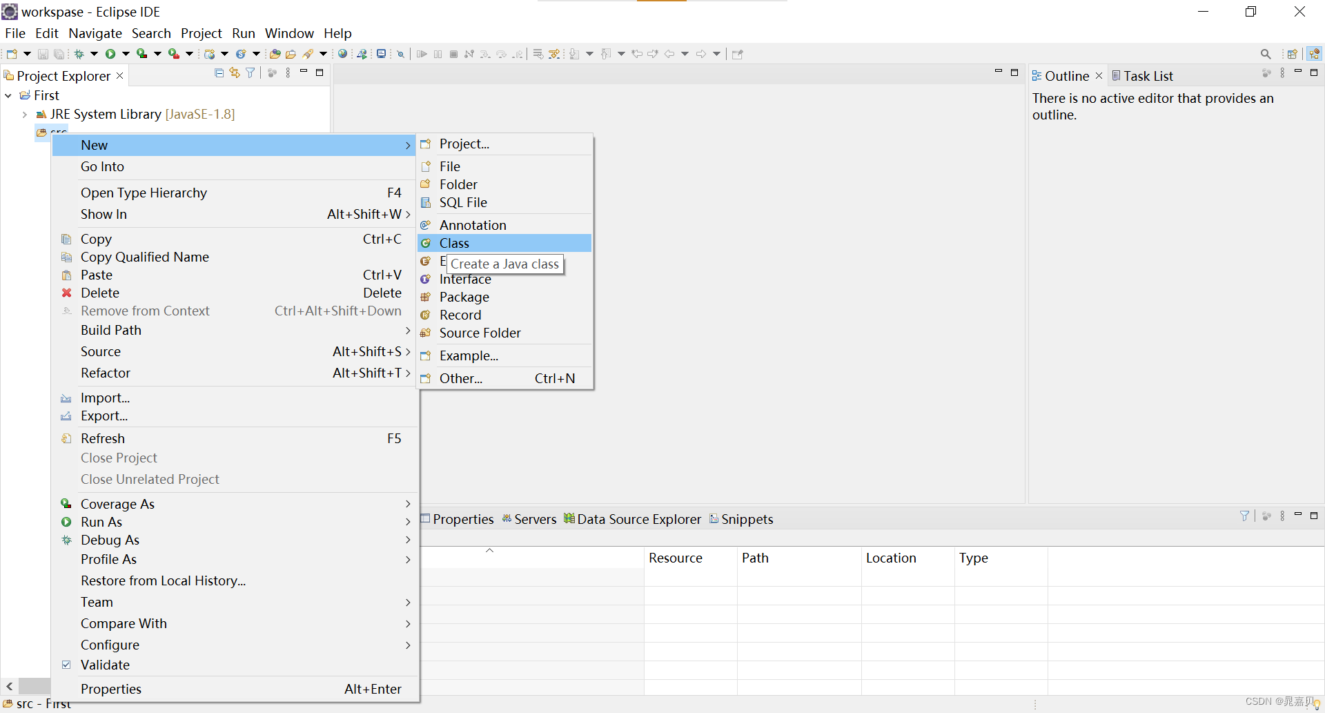Expand the Run As submenu
Image resolution: width=1325 pixels, height=713 pixels.
tap(235, 522)
